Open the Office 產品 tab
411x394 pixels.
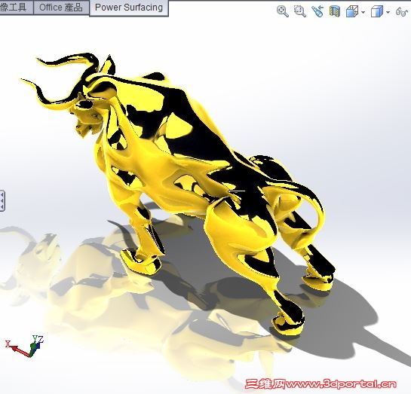pyautogui.click(x=61, y=8)
